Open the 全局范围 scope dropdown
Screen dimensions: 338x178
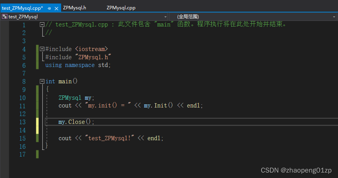[334, 17]
